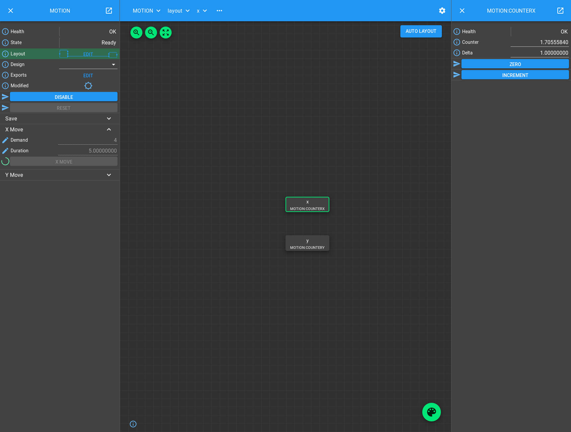The image size is (571, 432).
Task: Click the info icon next to Counter
Action: 457,42
